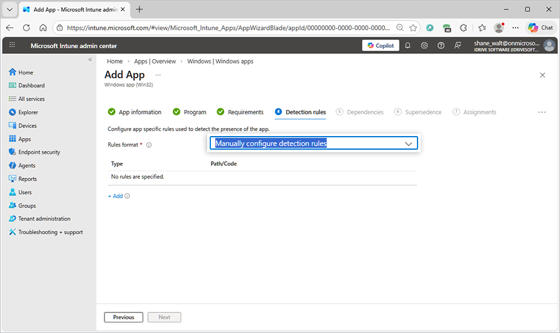
Task: Collapse the left navigation sidebar
Action: (90, 60)
